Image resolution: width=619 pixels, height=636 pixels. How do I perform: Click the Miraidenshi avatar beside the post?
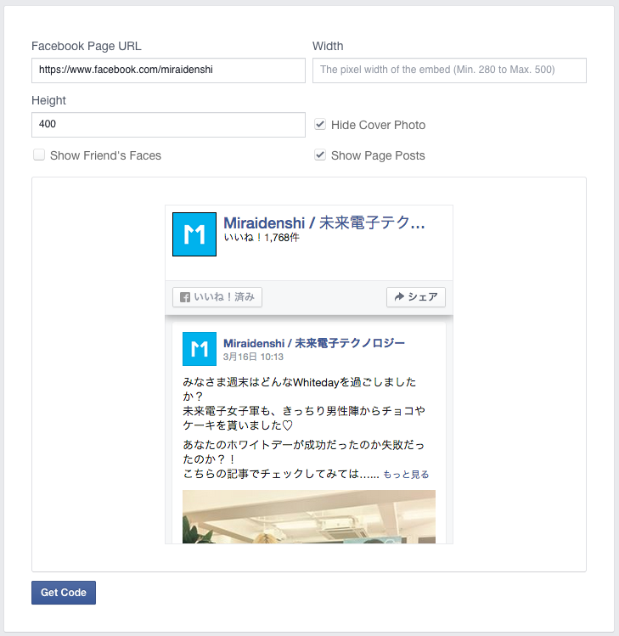(x=200, y=349)
